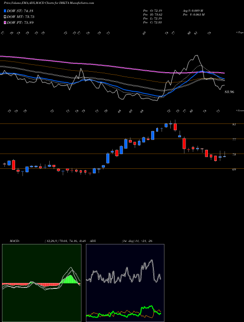Click the DOW MT: 73.75 label

pyautogui.click(x=20, y=17)
